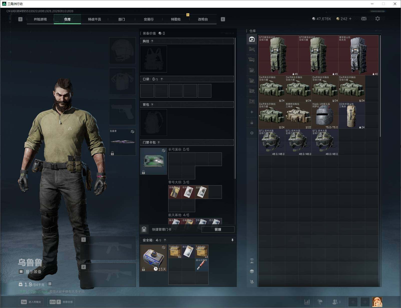This screenshot has width=401, height=308.
Task: Select the empty pistol slot
Action: pyautogui.click(x=122, y=112)
